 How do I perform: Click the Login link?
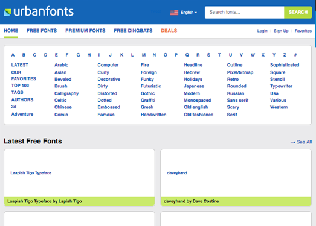(x=262, y=31)
